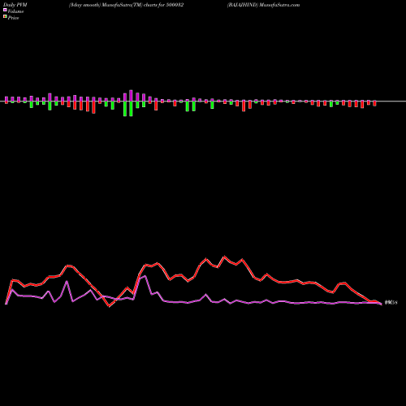Click the 'Price' legend label

tap(13, 18)
